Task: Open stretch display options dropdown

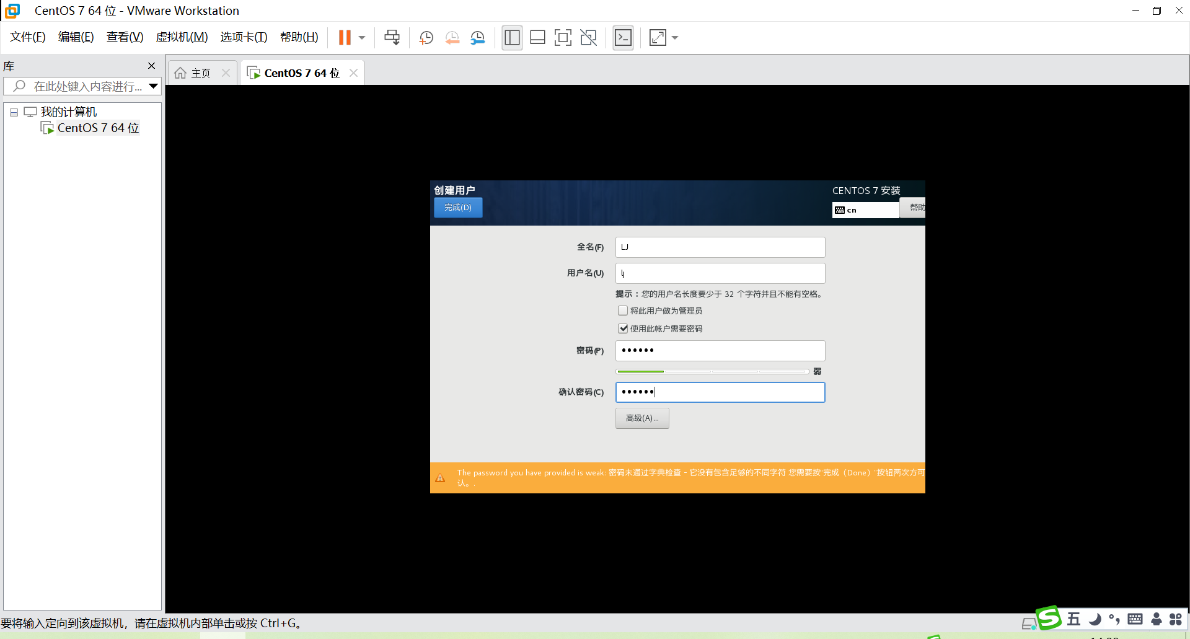Action: (675, 38)
